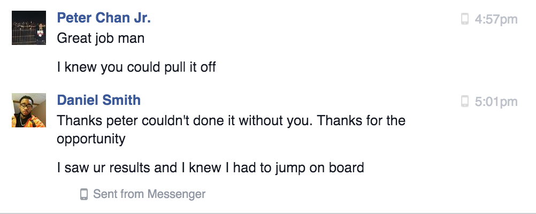Click the 5:01pm timestamp
The image size is (536, 214).
click(x=496, y=102)
